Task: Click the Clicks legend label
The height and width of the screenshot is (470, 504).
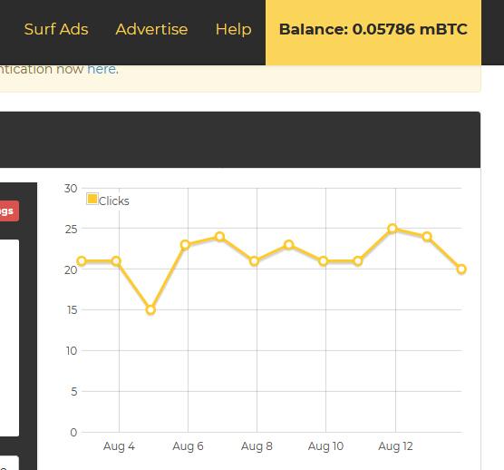Action: (114, 201)
